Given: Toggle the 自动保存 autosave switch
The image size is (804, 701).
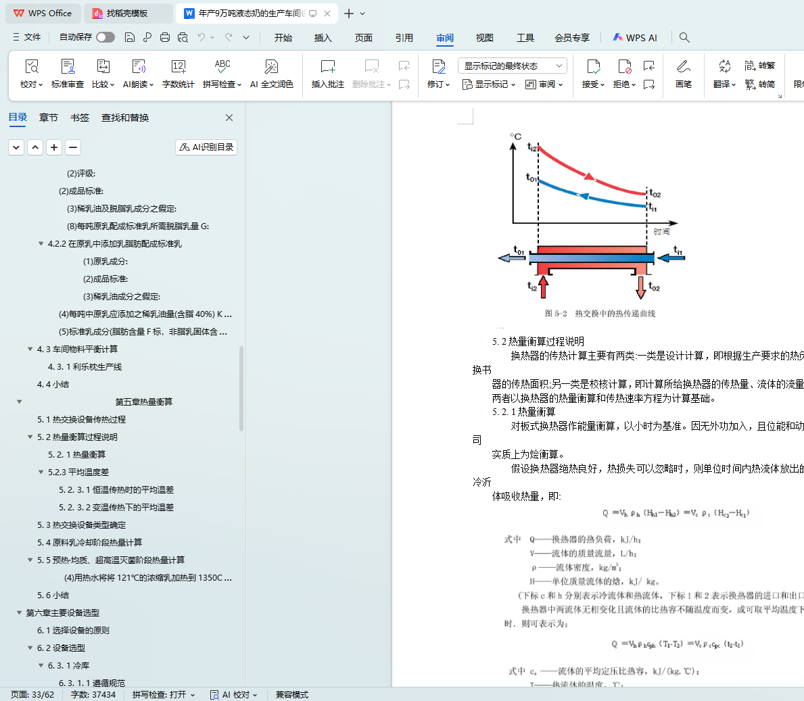Looking at the screenshot, I should click(105, 37).
